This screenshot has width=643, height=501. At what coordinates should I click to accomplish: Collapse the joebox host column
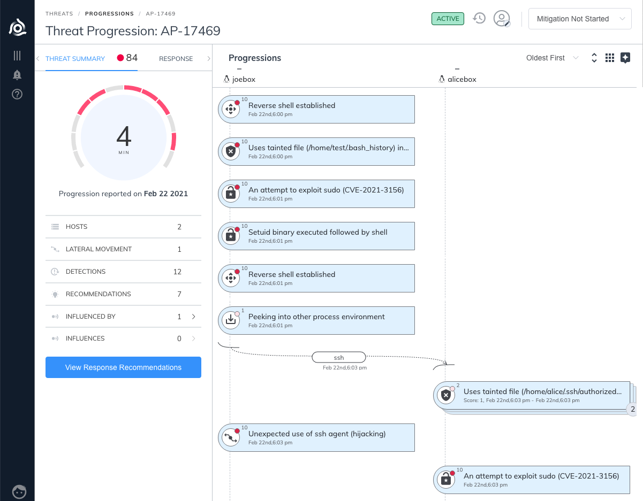click(239, 69)
